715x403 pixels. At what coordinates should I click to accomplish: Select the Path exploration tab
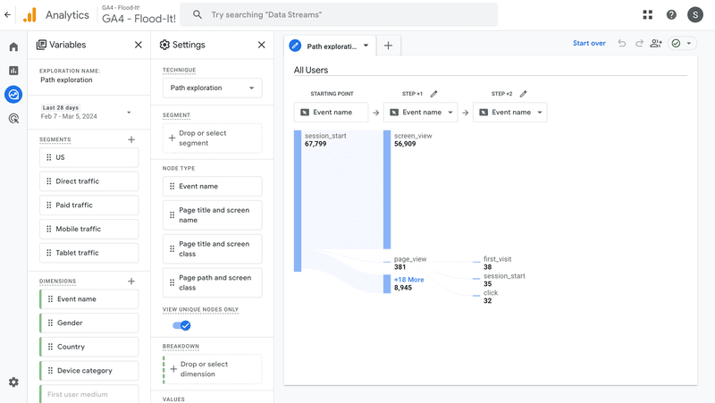coord(329,46)
